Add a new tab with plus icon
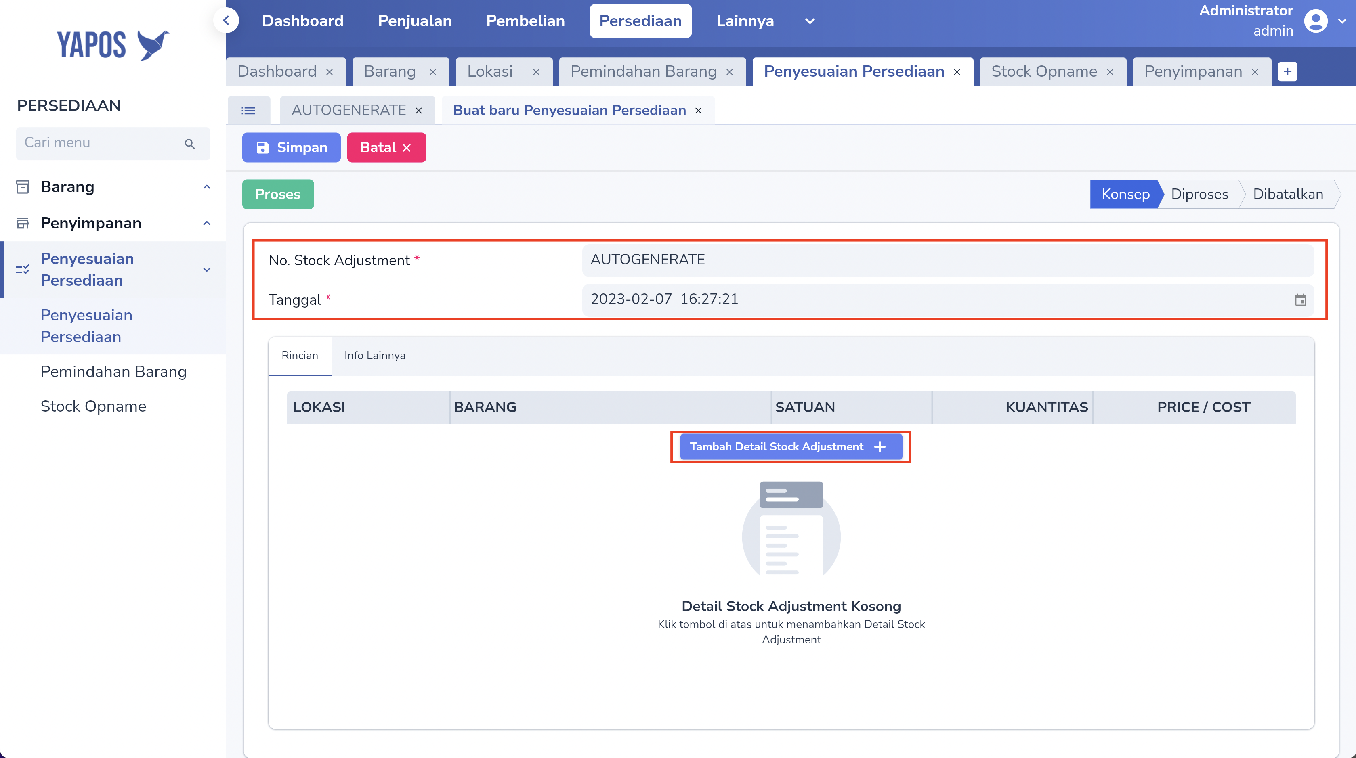1356x758 pixels. (1288, 71)
